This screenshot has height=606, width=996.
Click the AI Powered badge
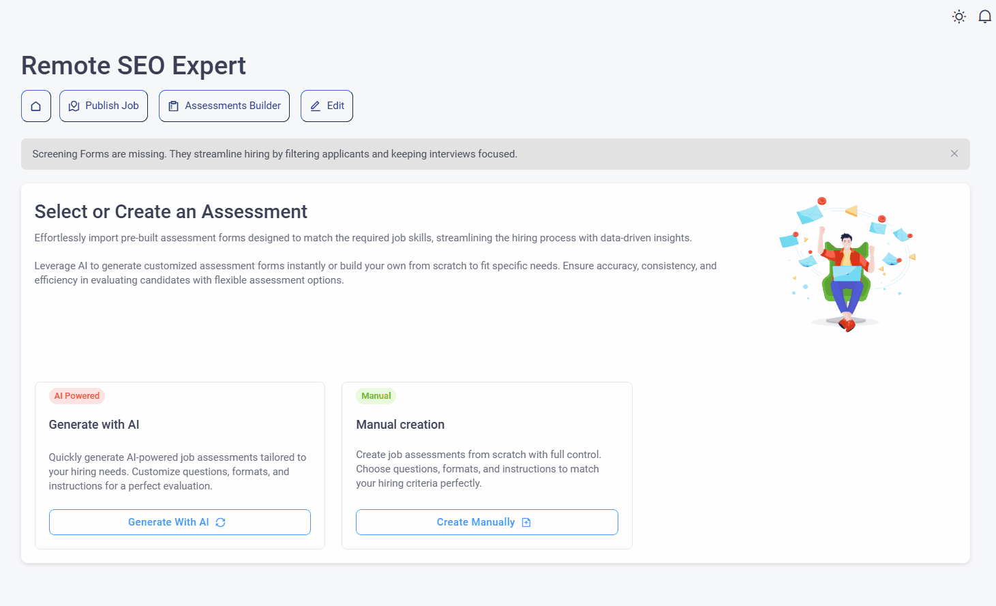77,396
